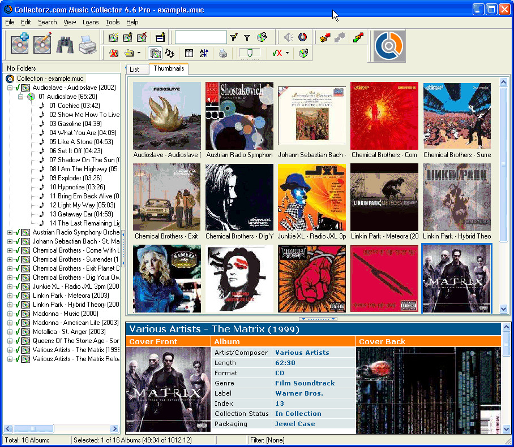Click the Film Soundtrack genre link

[x=305, y=383]
